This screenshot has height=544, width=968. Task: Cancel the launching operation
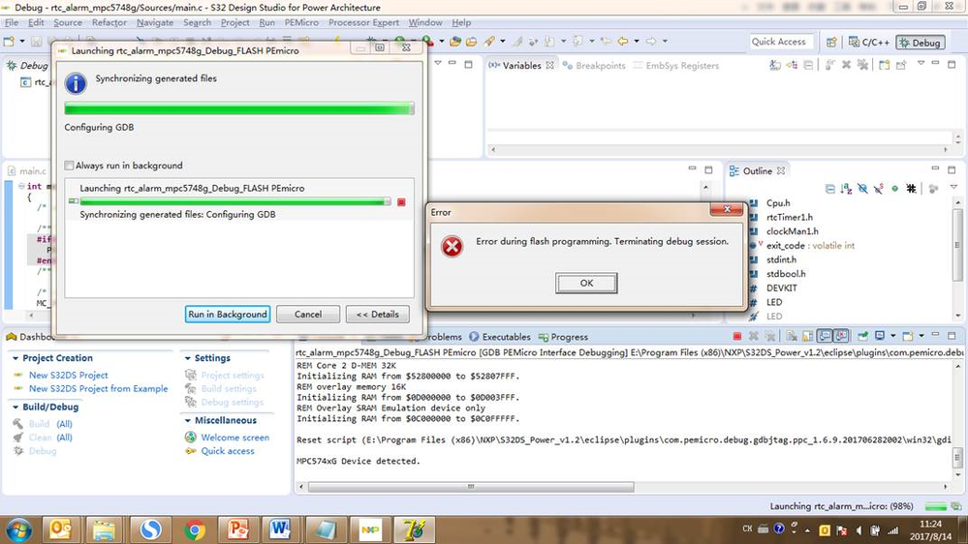[307, 314]
